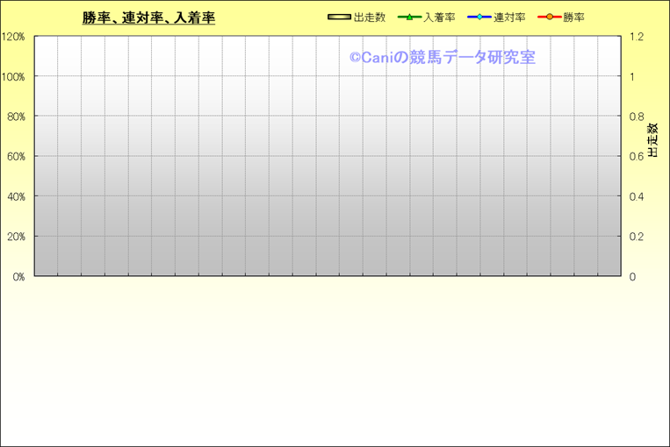Select the 勝率 legend label text
The image size is (670, 447).
(x=574, y=18)
